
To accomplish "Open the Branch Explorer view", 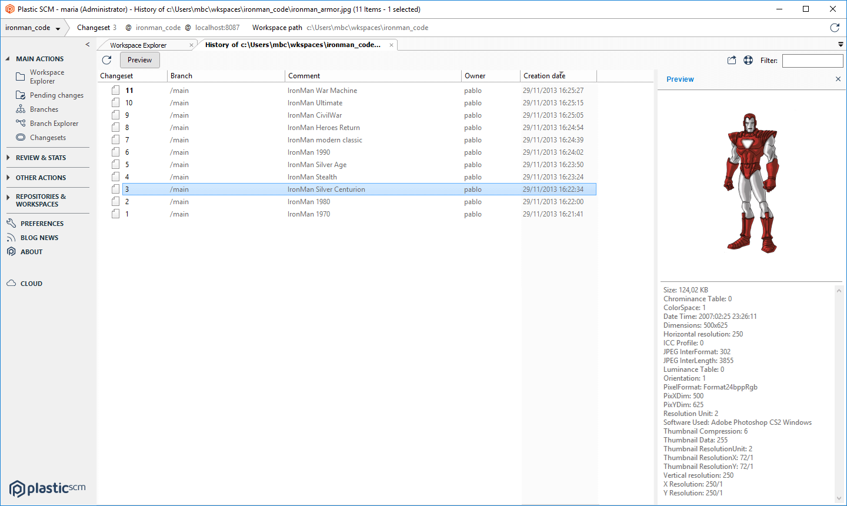I will [54, 124].
